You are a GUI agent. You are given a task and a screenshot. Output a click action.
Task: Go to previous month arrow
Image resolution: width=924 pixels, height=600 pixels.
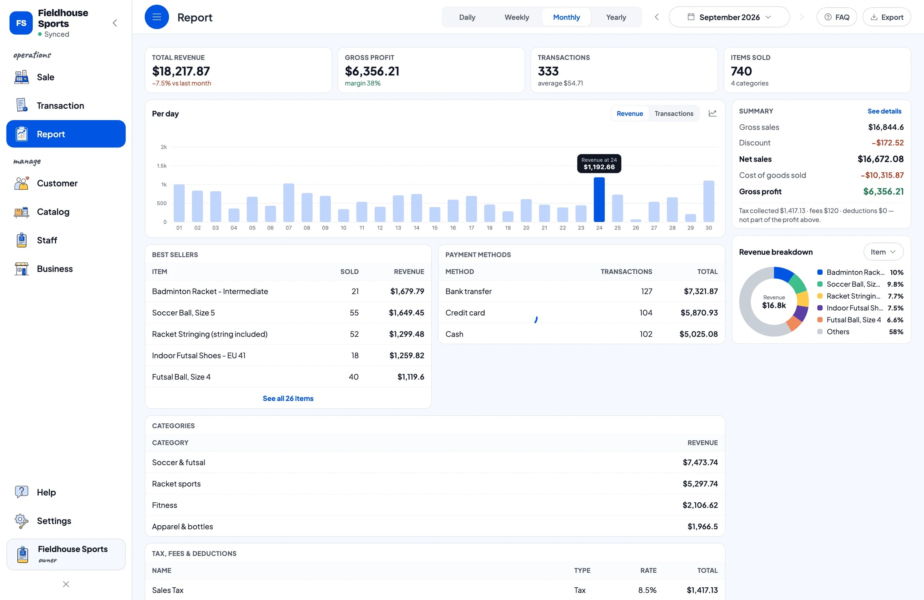coord(656,17)
